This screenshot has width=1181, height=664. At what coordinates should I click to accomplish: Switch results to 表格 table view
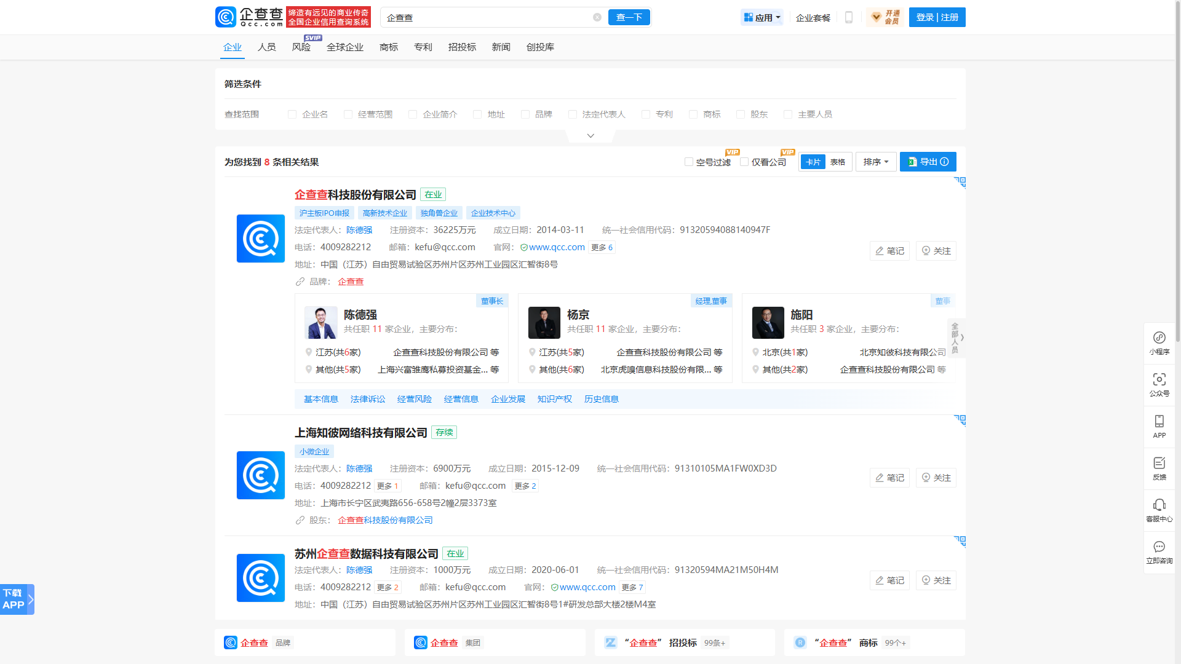coord(837,162)
